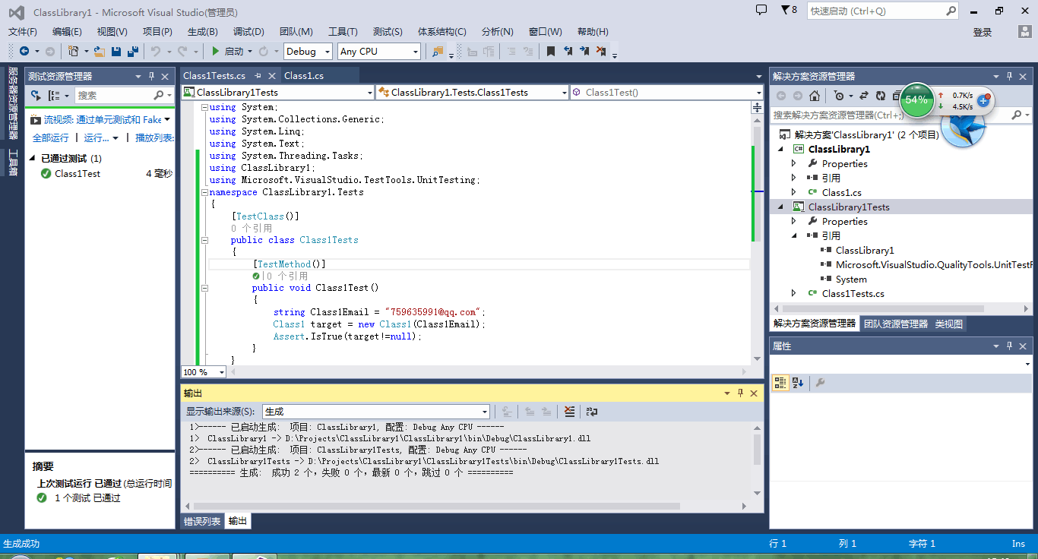The width and height of the screenshot is (1038, 559).
Task: Expand the Class1Tests.cs tree node
Action: (x=794, y=293)
